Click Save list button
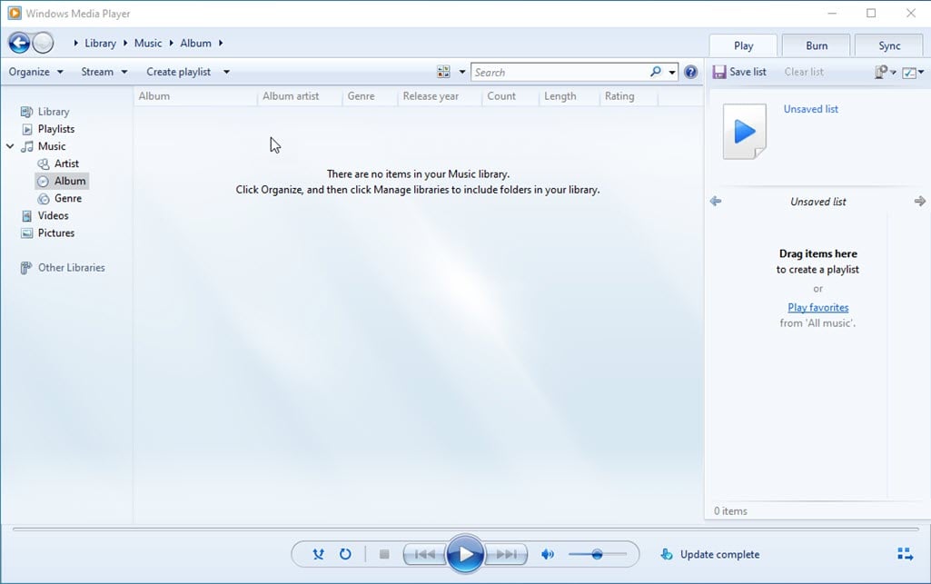The height and width of the screenshot is (584, 931). pyautogui.click(x=740, y=72)
